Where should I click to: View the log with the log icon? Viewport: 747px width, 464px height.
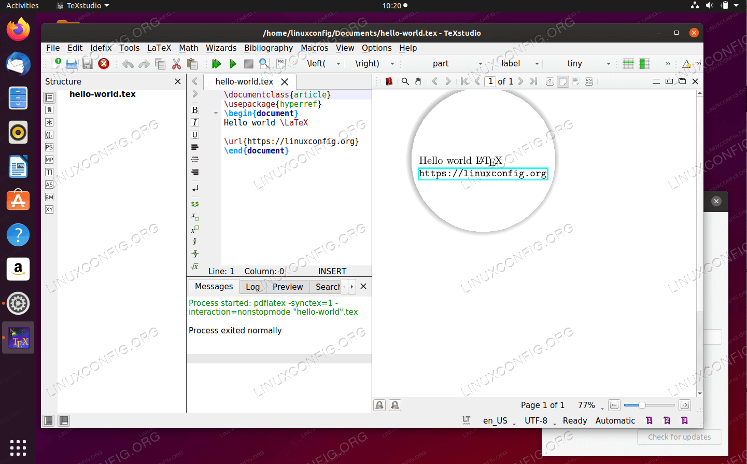pos(281,64)
